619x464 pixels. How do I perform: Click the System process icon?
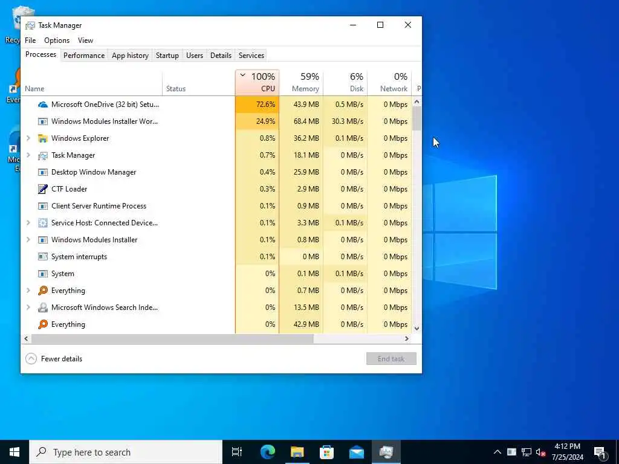[x=43, y=274]
